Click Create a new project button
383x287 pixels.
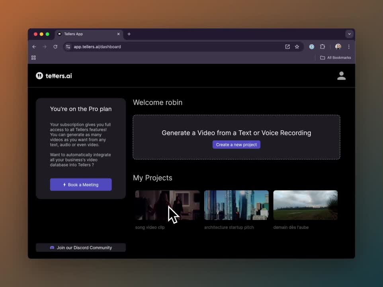coord(236,145)
